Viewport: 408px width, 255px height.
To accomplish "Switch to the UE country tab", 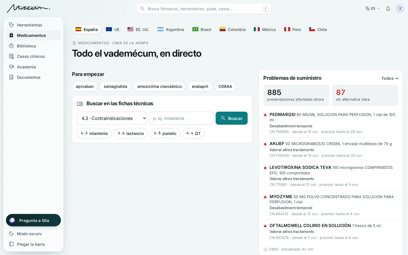I will pos(113,29).
